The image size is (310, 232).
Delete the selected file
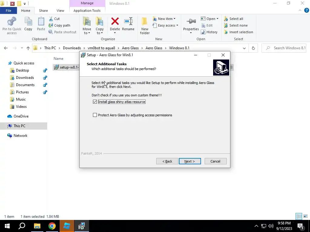pos(115,25)
